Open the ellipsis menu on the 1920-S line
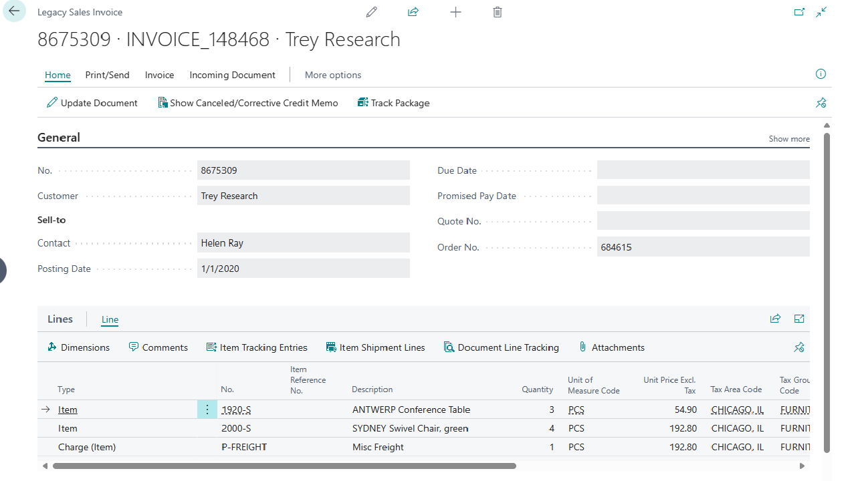This screenshot has width=856, height=481. [x=207, y=409]
